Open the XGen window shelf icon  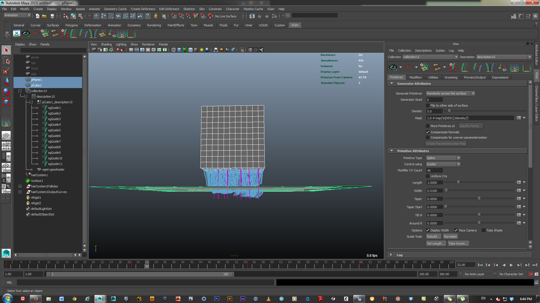[x=17, y=34]
